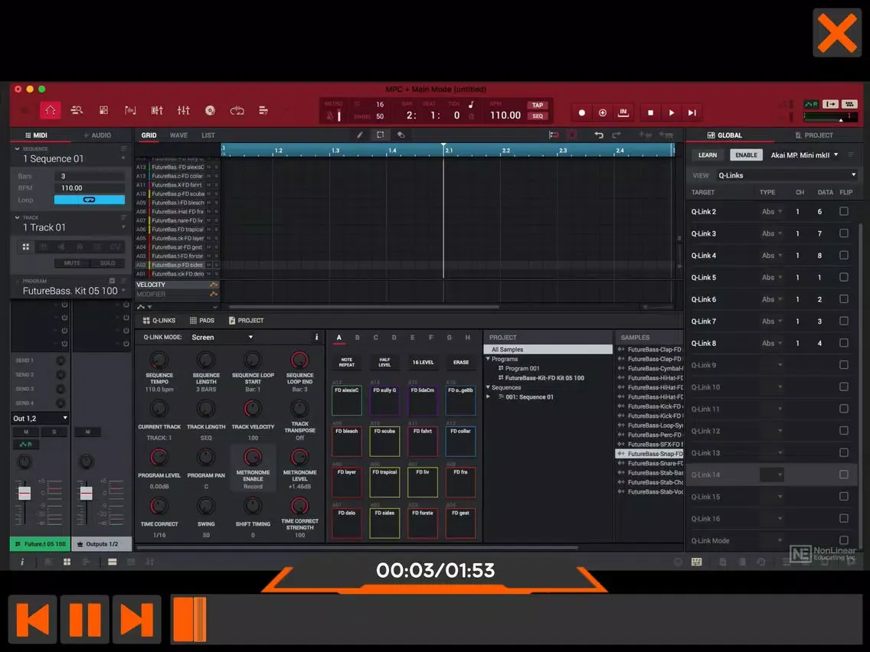Click the SEQ tempo button
The width and height of the screenshot is (870, 652).
tap(537, 116)
